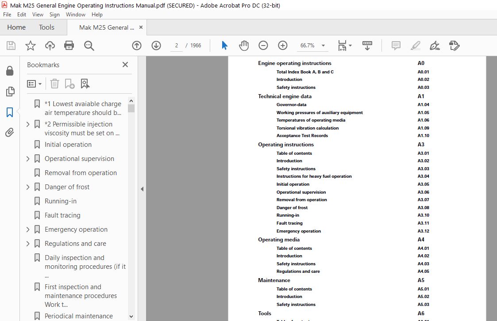The height and width of the screenshot is (321, 497).
Task: Expand Emergency operation bookmark
Action: 27,229
